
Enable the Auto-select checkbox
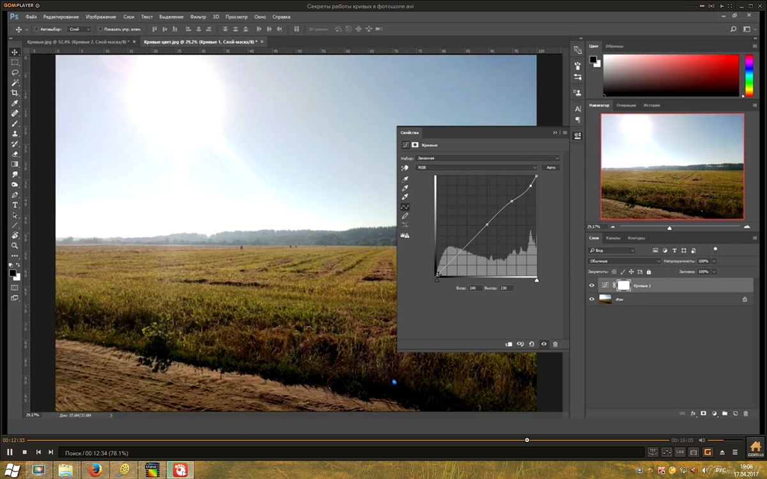coord(37,29)
